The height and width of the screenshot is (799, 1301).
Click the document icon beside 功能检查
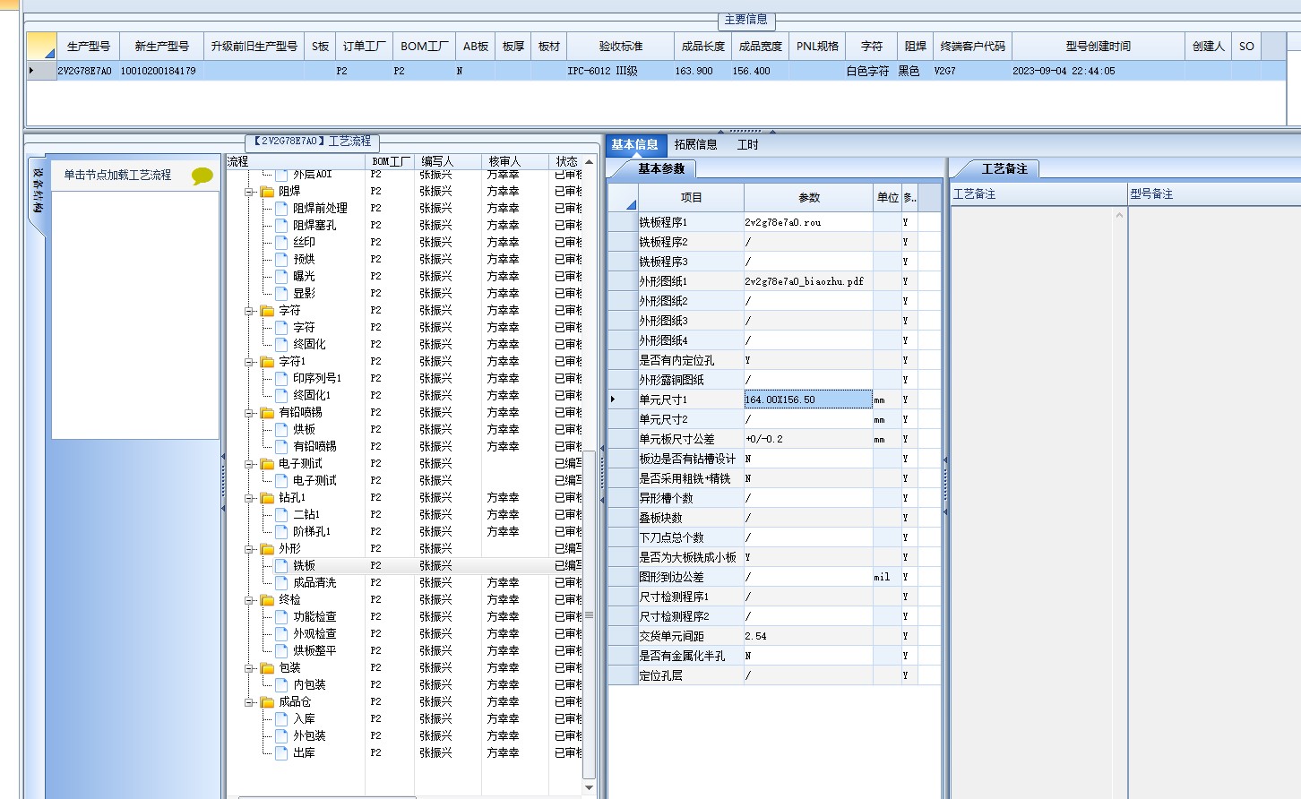[x=281, y=617]
